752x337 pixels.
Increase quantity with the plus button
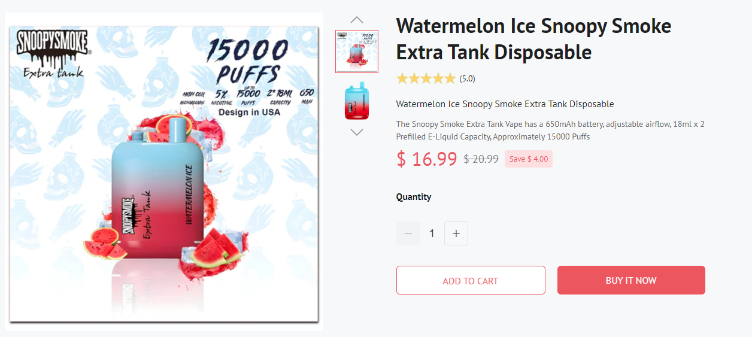pos(456,233)
